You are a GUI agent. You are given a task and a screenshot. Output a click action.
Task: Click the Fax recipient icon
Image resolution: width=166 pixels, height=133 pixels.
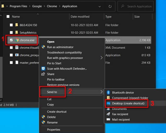[x=108, y=114]
